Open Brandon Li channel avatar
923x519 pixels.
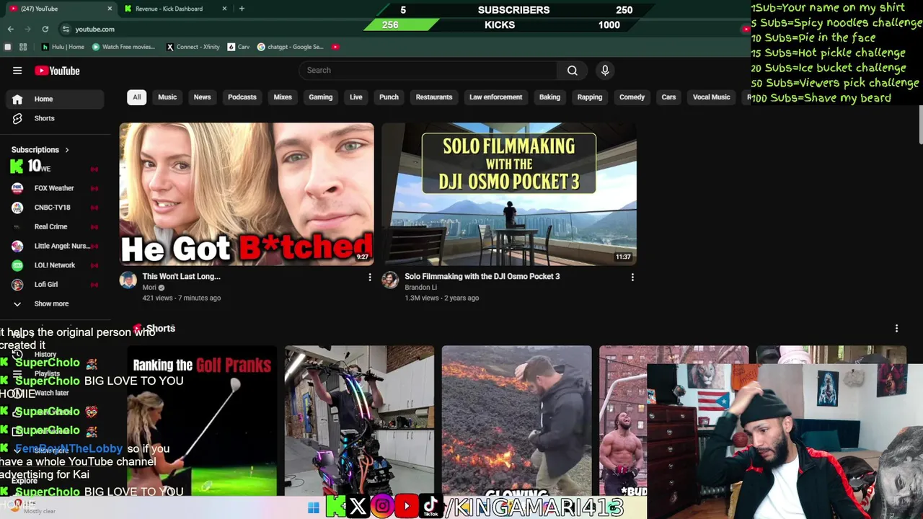[390, 280]
